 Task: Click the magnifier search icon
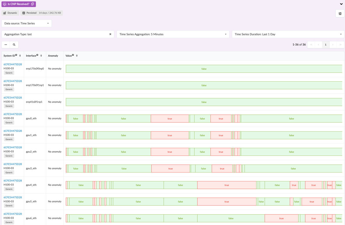pos(14,44)
